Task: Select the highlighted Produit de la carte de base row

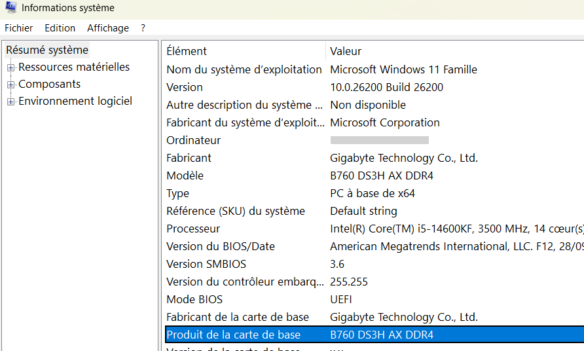Action: (x=374, y=335)
